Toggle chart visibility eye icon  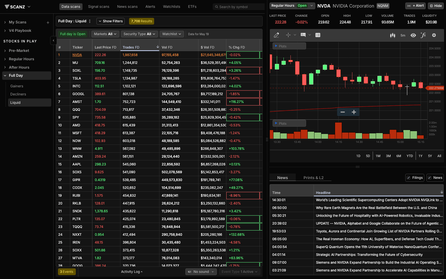click(413, 35)
